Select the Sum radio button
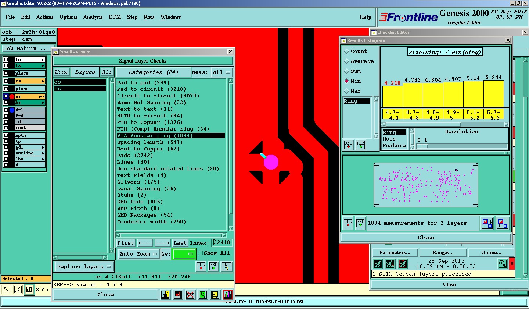This screenshot has width=529, height=309. pos(347,71)
